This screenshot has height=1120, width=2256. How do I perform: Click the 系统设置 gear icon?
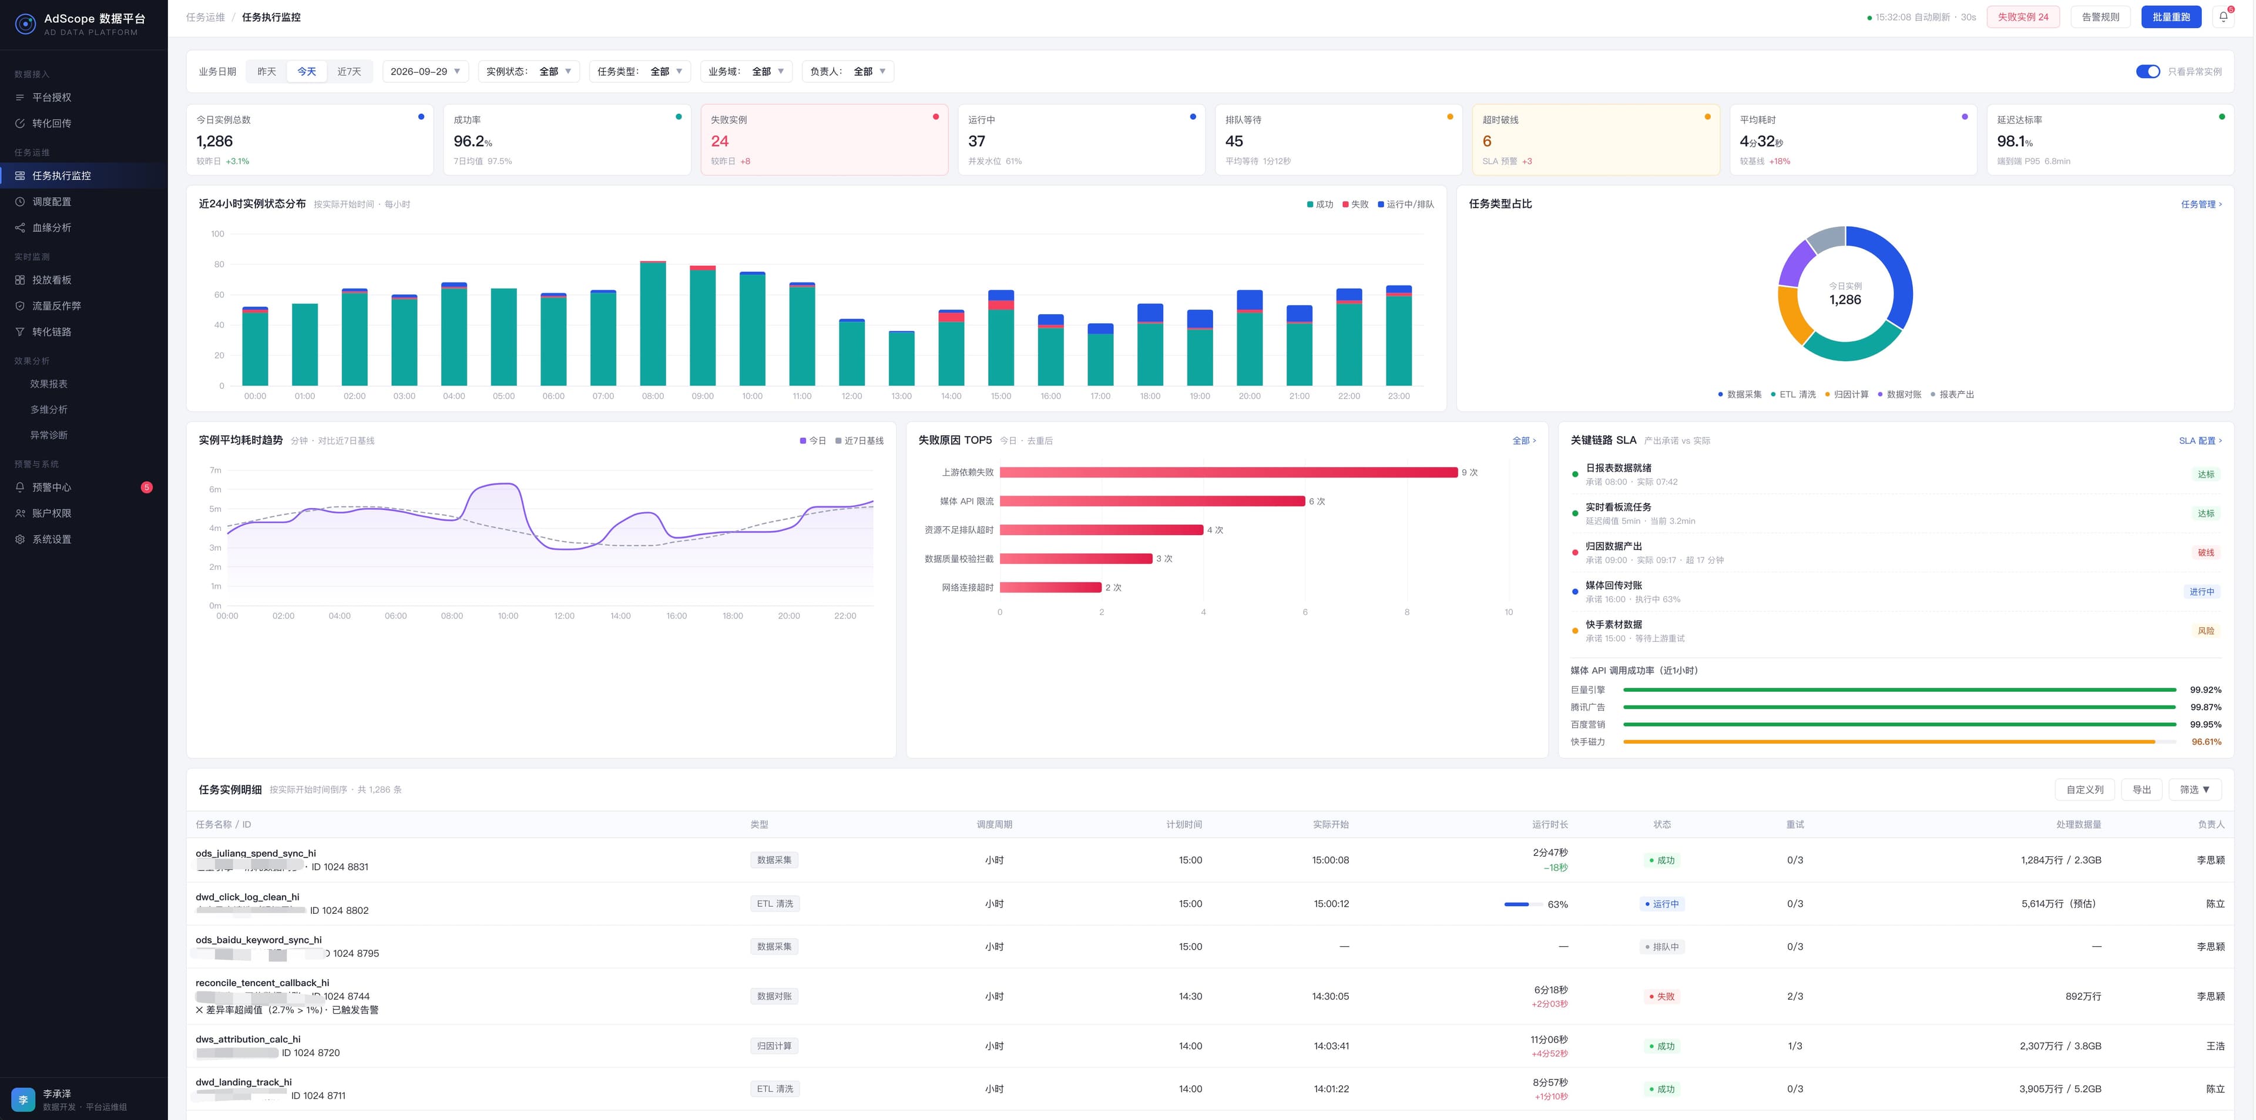coord(20,539)
